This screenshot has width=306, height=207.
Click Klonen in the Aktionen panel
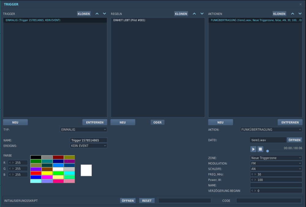(279, 14)
